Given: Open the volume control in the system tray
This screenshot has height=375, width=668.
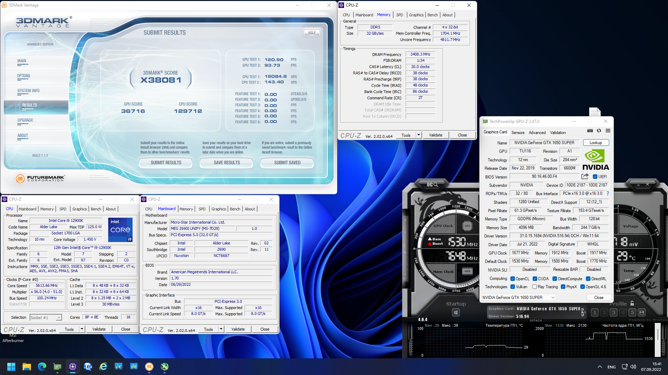Looking at the screenshot, I should 633,367.
